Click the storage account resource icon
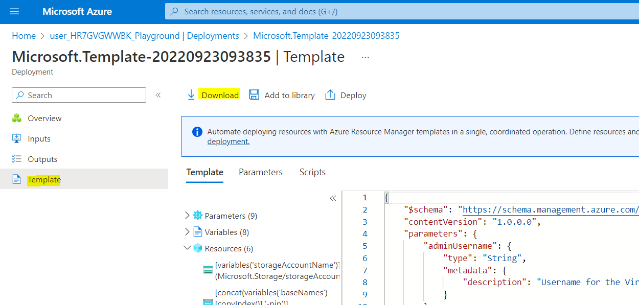This screenshot has width=639, height=305. point(208,270)
